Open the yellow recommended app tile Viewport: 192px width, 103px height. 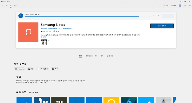[111, 100]
